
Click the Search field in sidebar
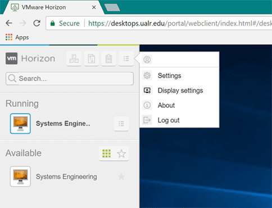pyautogui.click(x=70, y=79)
